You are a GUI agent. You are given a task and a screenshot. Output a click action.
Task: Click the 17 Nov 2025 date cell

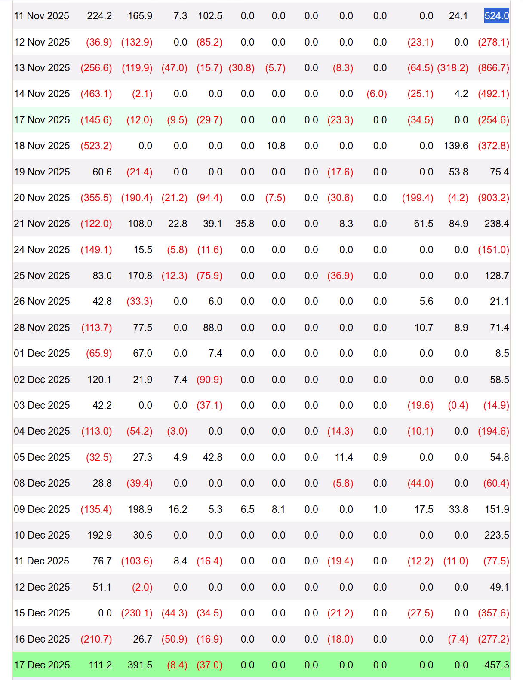(42, 120)
